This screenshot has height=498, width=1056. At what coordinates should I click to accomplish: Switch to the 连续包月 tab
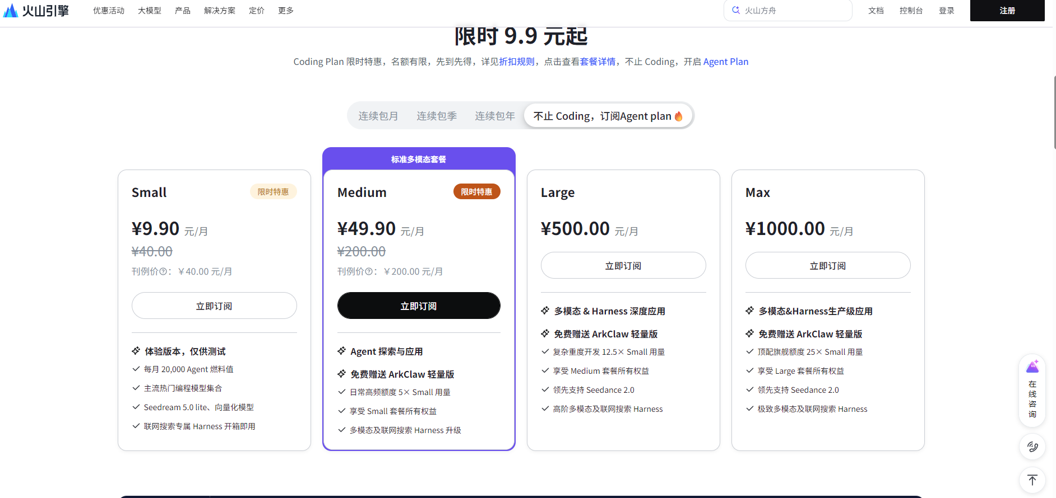tap(378, 116)
